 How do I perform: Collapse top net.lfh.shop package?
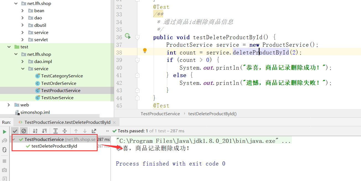click(x=16, y=4)
